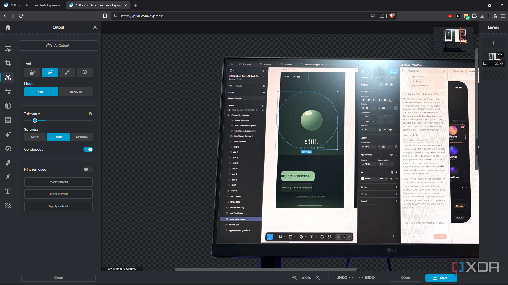Choose the Draw brush tool in the sidebar
Viewport: 508px width, 285px height.
point(8,177)
